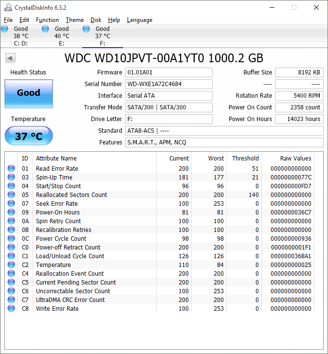Switch to the C: D: disk tab
The height and width of the screenshot is (354, 328).
[21, 36]
